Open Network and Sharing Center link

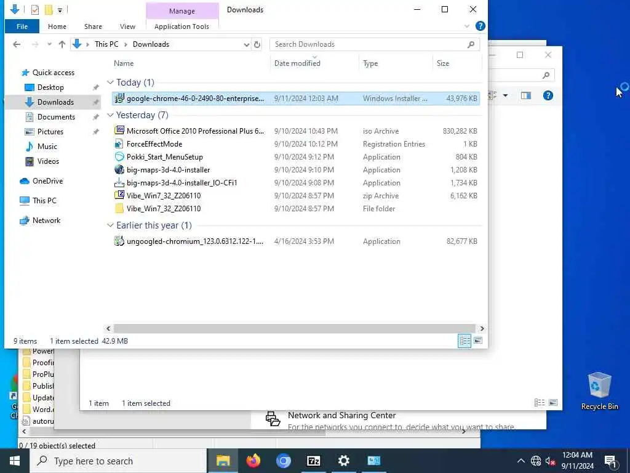click(x=341, y=415)
